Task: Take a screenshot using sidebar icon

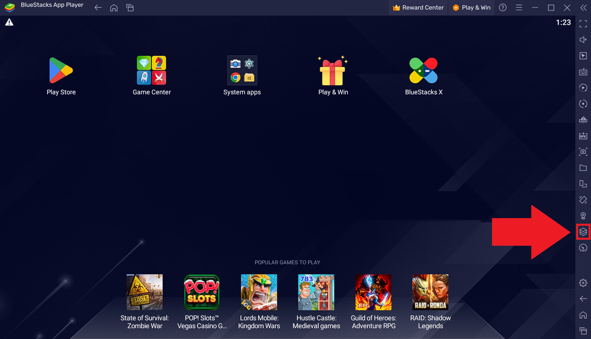Action: pyautogui.click(x=583, y=152)
